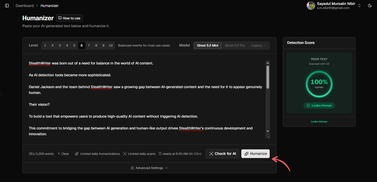Click the Humanizer breadcrumb
This screenshot has height=182, width=377.
tap(49, 5)
